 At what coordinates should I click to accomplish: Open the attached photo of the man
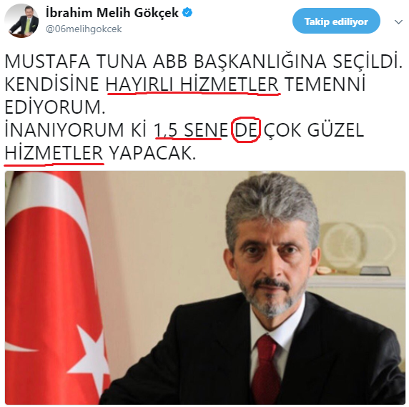[x=205, y=288]
